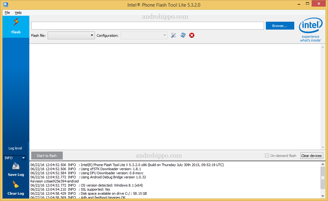Viewport: 328px width, 201px height.
Task: Click the log panel scroll down arrow
Action: [x=323, y=196]
